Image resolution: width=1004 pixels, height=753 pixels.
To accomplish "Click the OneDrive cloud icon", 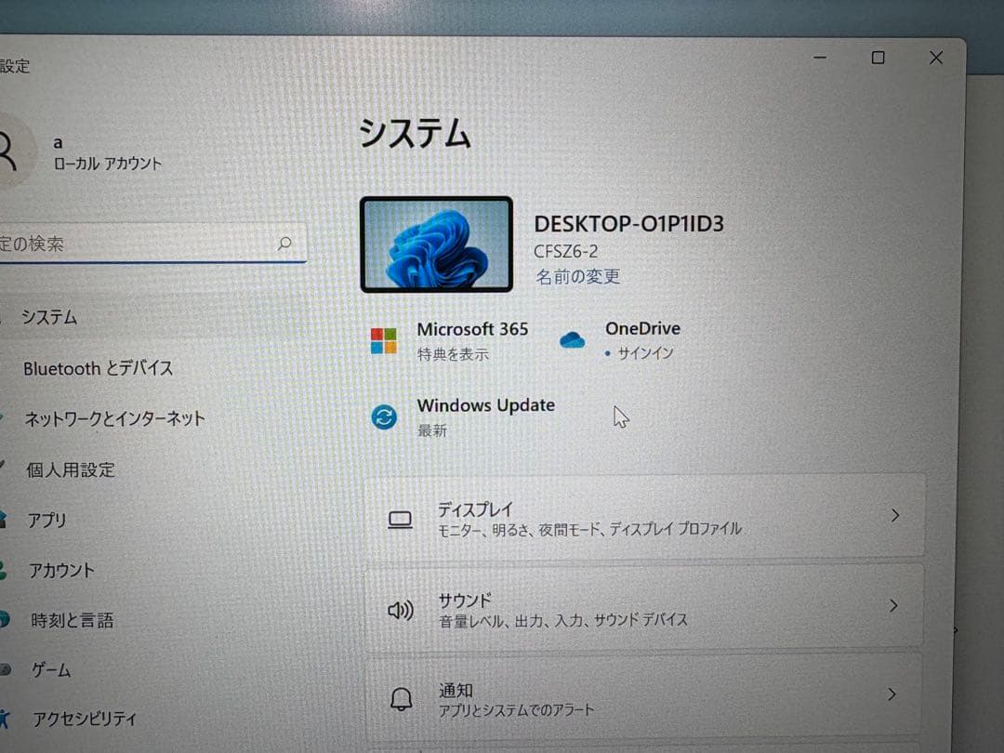I will (573, 340).
